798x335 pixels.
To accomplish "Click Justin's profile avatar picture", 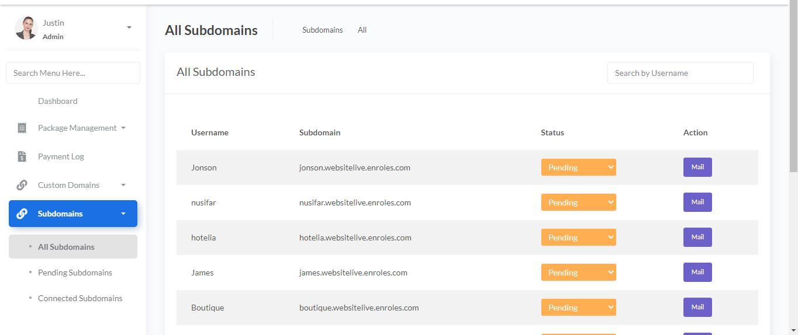I will click(x=26, y=28).
